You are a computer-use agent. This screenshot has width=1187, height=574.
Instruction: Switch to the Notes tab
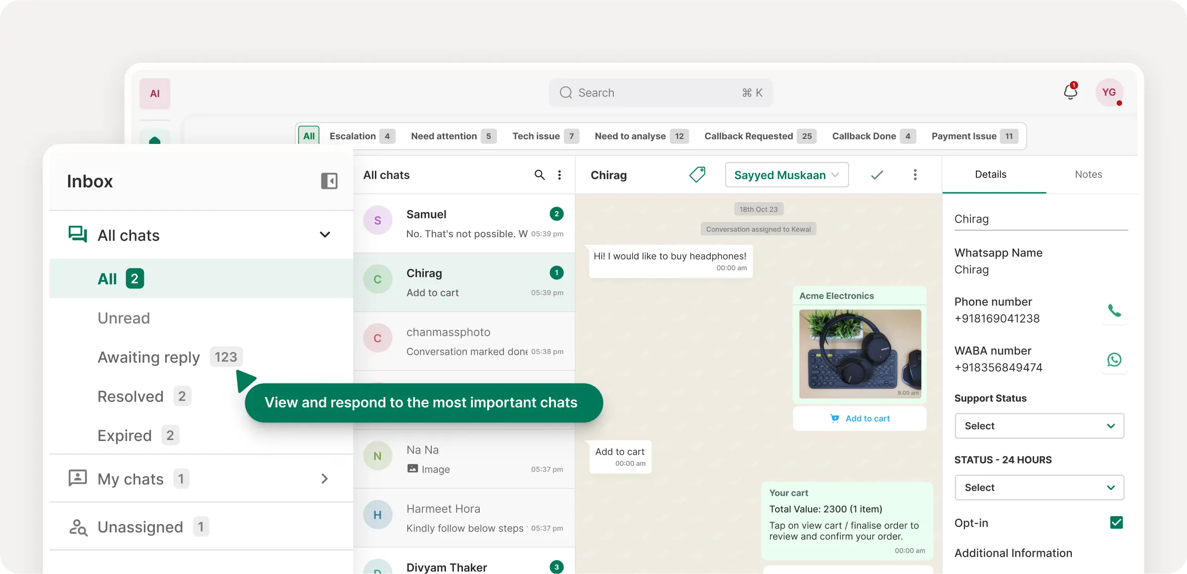pyautogui.click(x=1088, y=174)
